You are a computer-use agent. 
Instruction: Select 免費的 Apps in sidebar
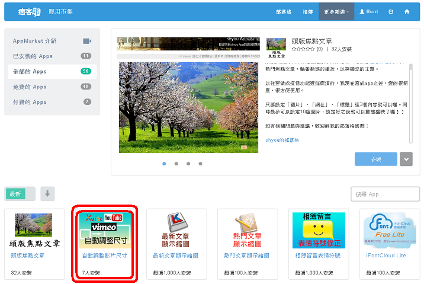coord(52,87)
